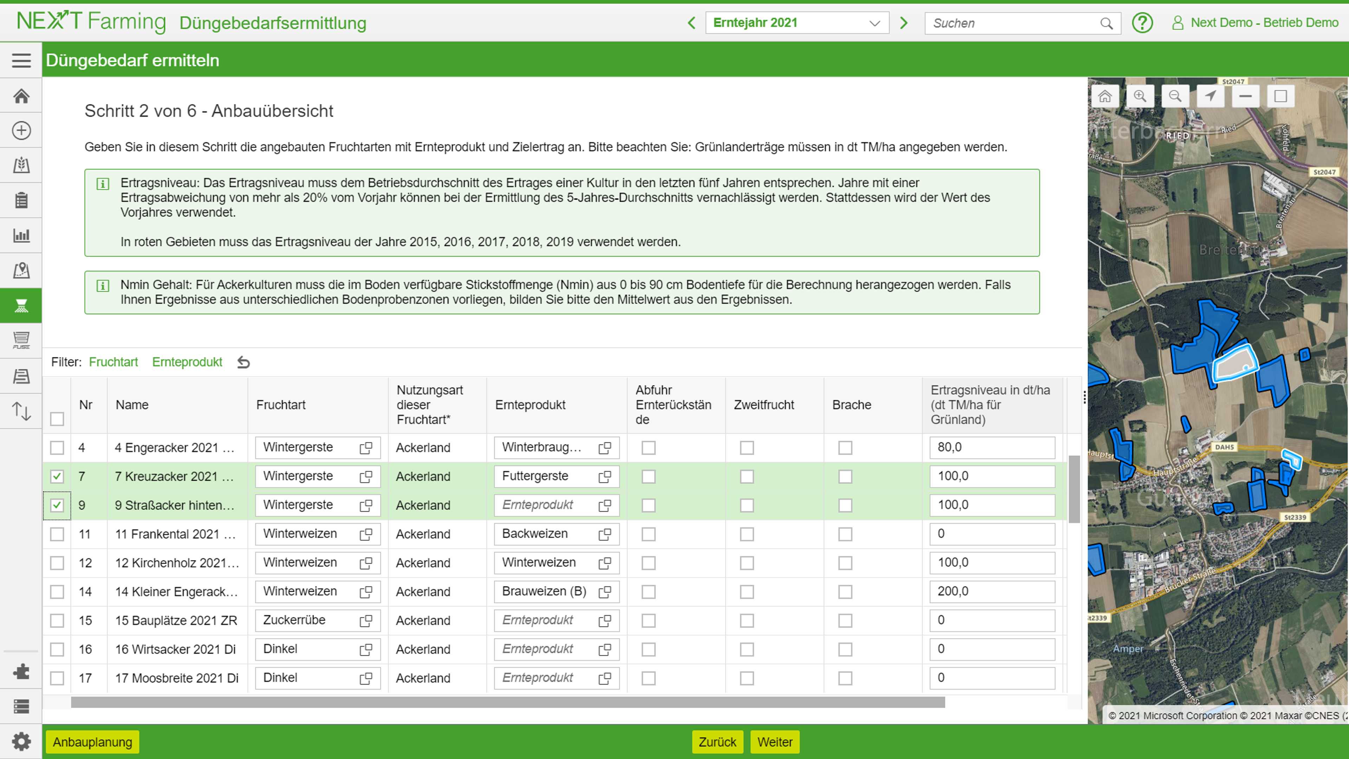
Task: Click the Zurück button
Action: 717,742
